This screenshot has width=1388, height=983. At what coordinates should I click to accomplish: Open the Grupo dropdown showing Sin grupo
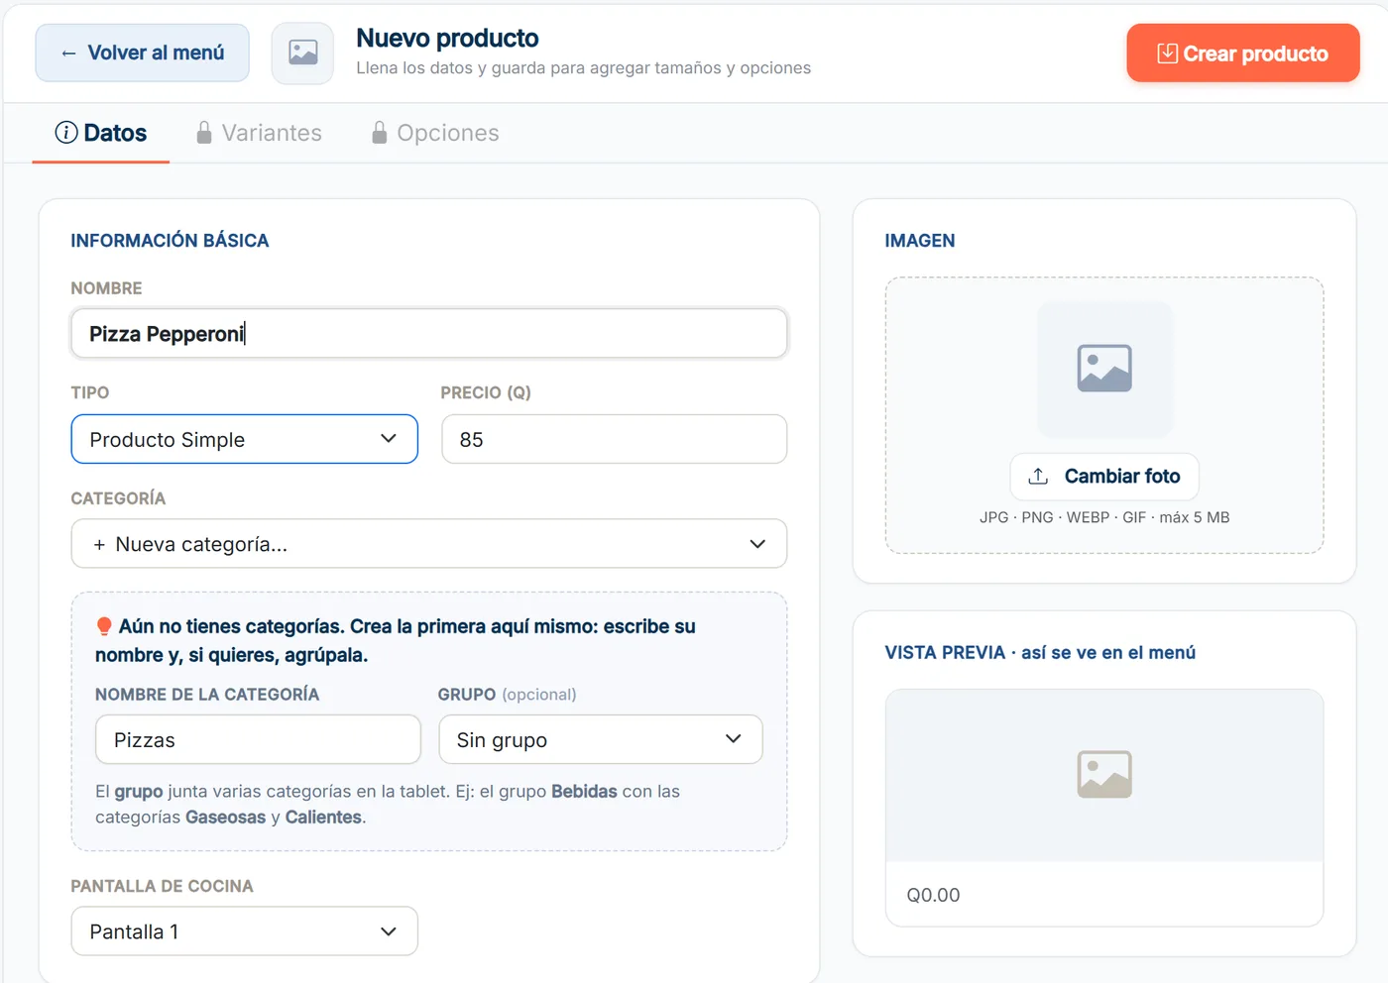click(x=600, y=739)
